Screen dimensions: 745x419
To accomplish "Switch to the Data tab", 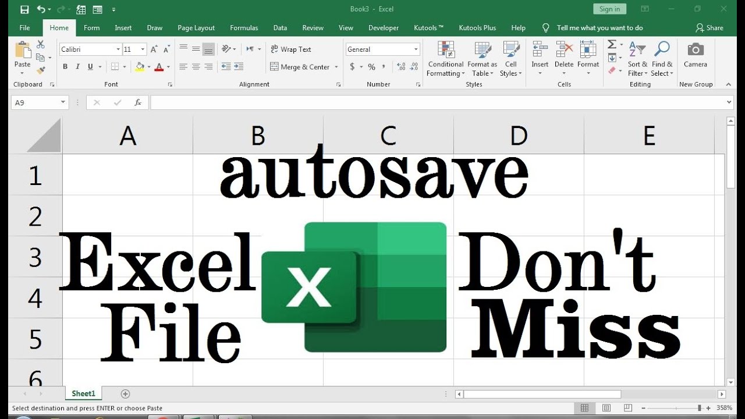I will click(280, 27).
